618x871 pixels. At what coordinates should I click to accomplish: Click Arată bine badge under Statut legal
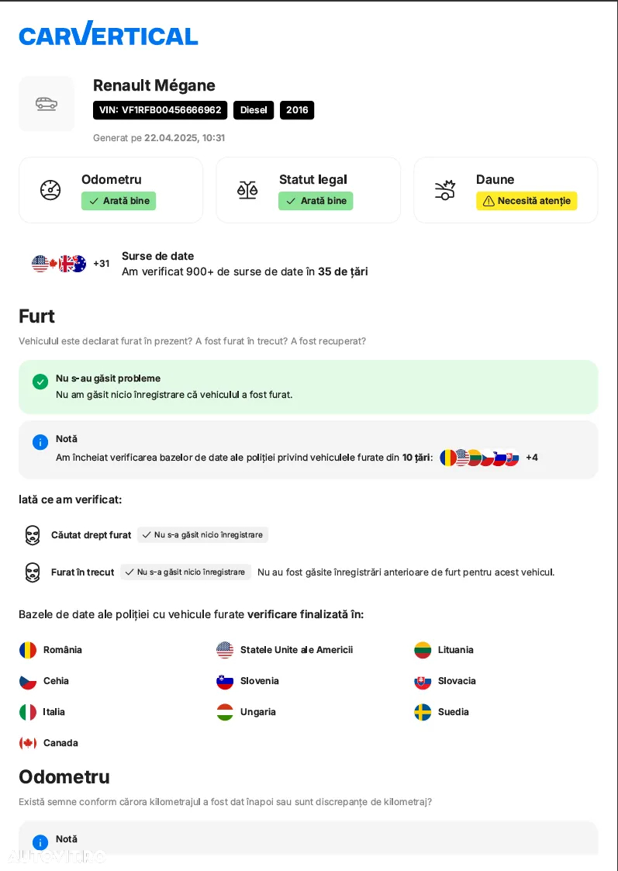click(316, 201)
